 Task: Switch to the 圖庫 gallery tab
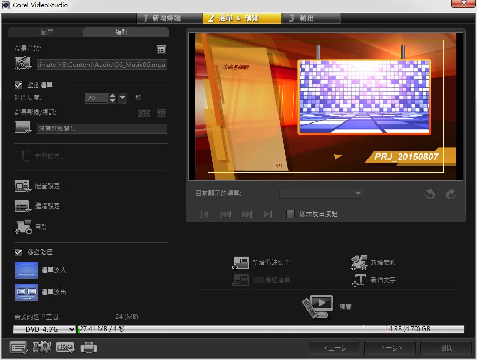[x=46, y=32]
